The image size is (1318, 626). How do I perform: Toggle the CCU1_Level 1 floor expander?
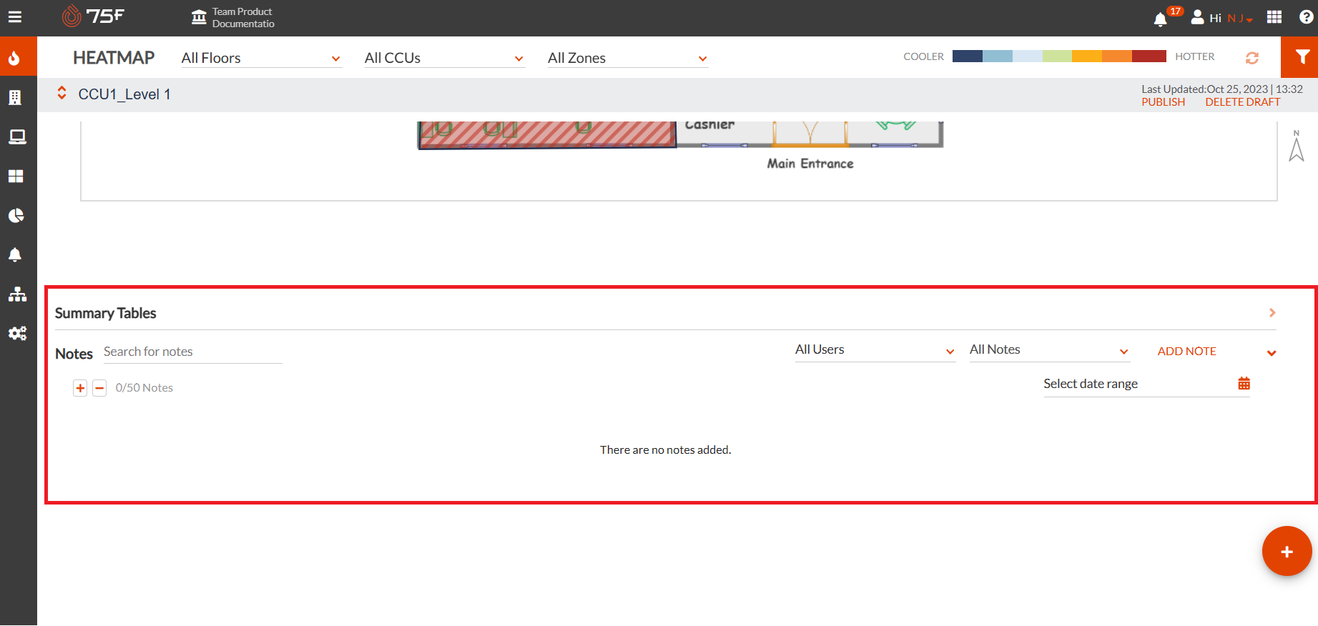pos(62,93)
